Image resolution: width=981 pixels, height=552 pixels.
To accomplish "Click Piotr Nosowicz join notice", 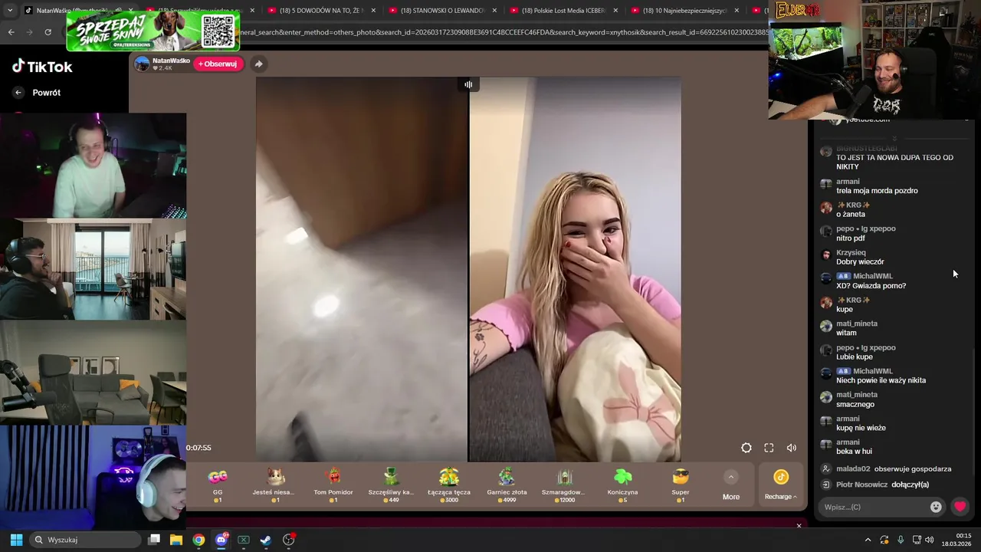I will [x=875, y=485].
